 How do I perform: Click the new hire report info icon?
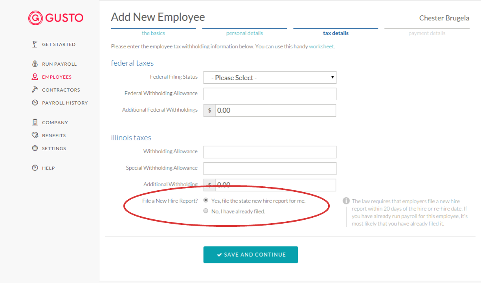(x=346, y=201)
